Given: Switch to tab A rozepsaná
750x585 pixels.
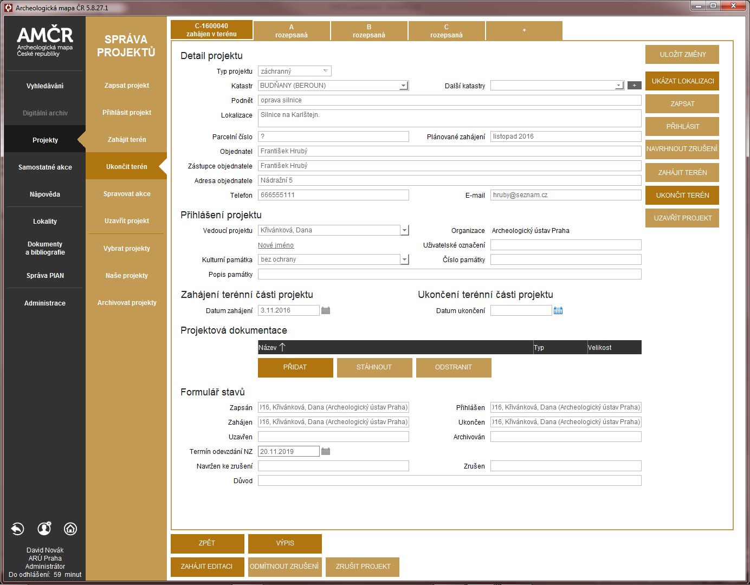Looking at the screenshot, I should pos(292,31).
